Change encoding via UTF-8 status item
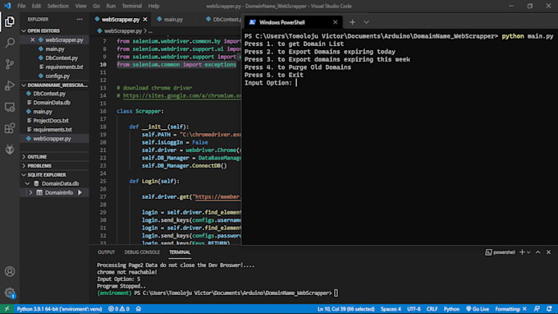This screenshot has width=558, height=314. tap(414, 309)
